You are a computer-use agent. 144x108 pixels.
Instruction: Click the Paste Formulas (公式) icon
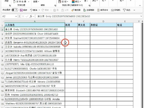(63, 10)
